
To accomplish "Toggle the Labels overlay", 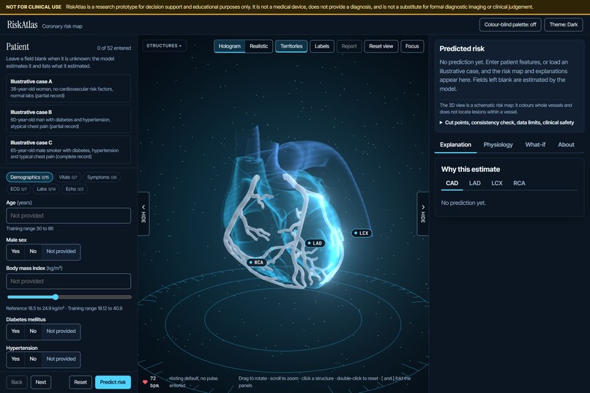I will (x=321, y=46).
